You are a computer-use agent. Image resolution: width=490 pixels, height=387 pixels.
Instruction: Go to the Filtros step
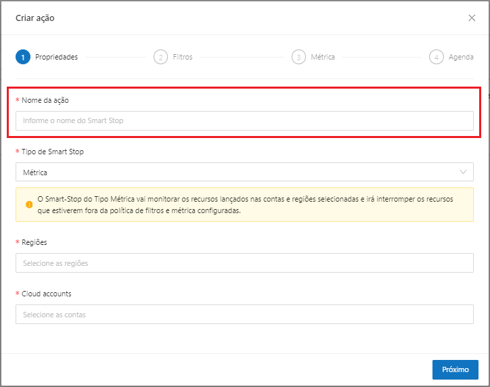183,58
